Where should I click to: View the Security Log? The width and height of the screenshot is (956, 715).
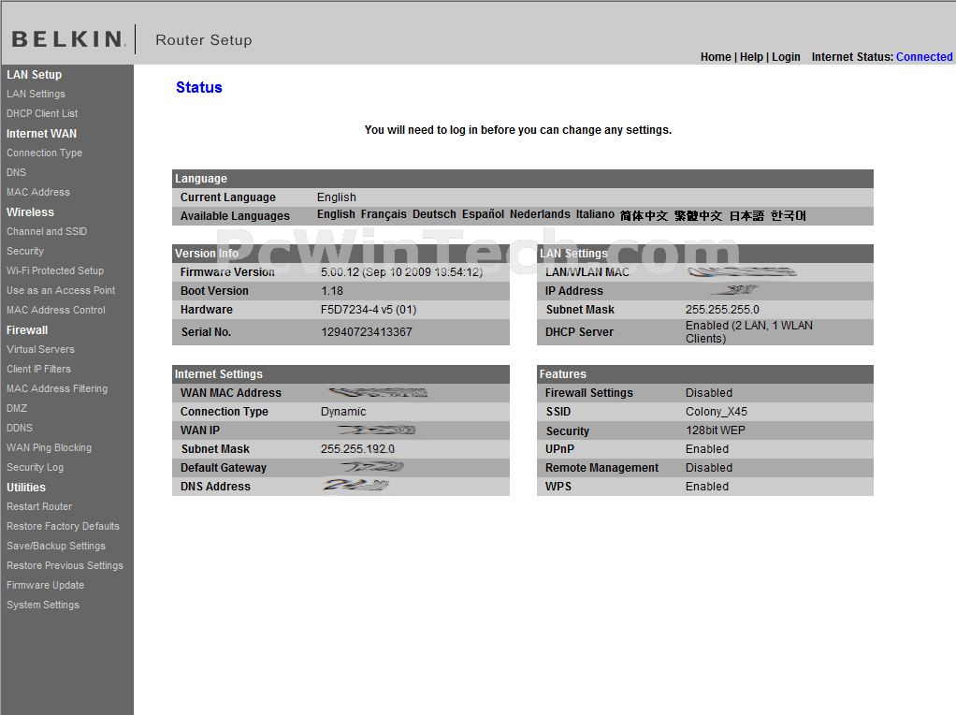coord(36,467)
